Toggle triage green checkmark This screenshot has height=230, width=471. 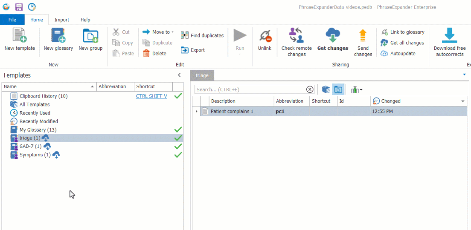tap(178, 138)
